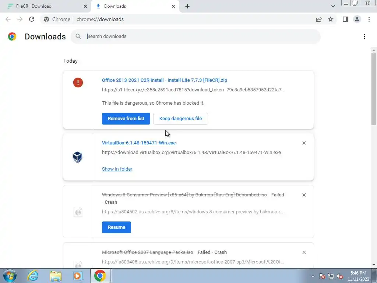Viewport: 377px width, 283px height.
Task: Bookmark this page with the star icon
Action: (331, 19)
